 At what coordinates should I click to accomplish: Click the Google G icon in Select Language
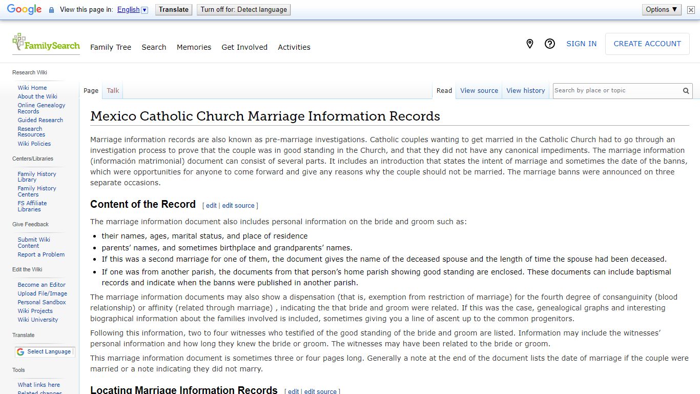[x=20, y=352]
